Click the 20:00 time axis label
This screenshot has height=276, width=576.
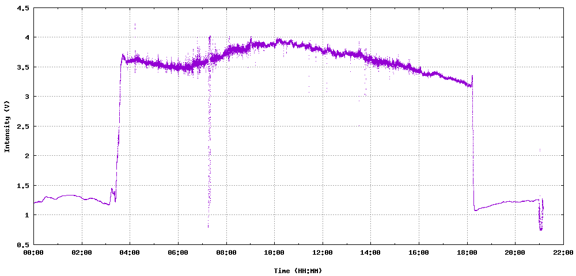[515, 252]
